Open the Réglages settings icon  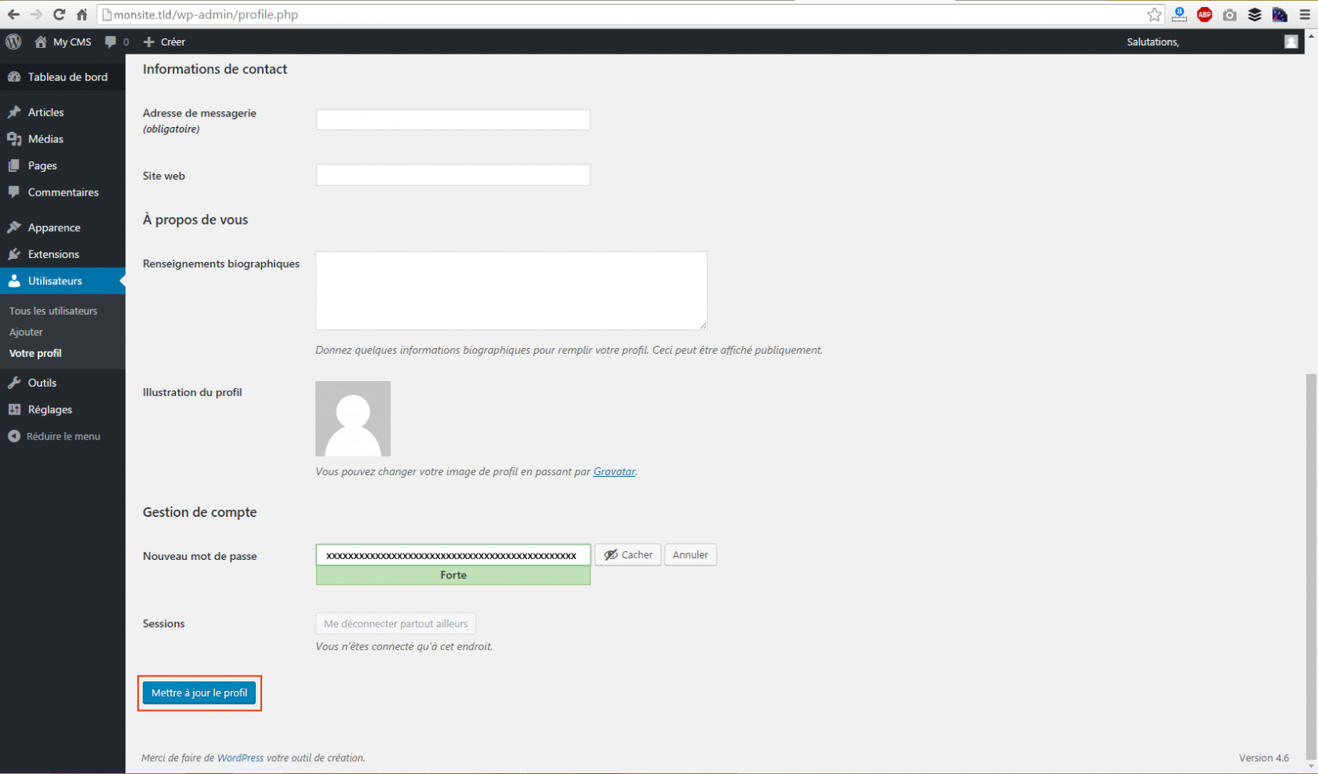click(15, 409)
